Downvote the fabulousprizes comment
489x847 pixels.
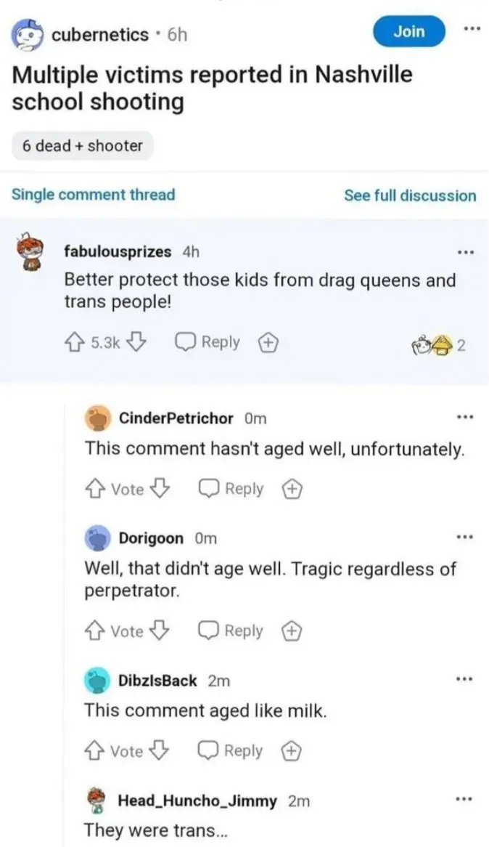(137, 342)
